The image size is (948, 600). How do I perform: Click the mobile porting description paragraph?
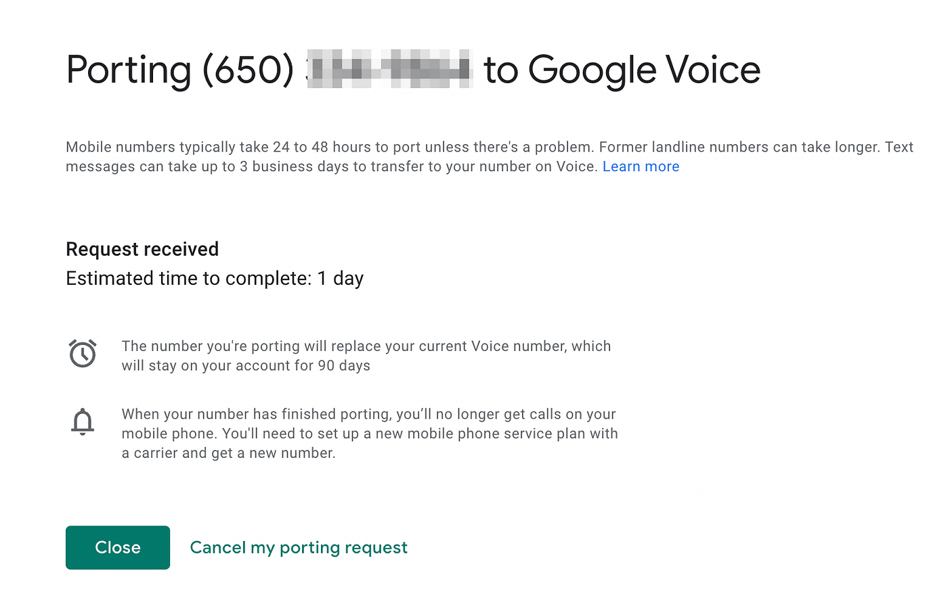[x=474, y=156]
